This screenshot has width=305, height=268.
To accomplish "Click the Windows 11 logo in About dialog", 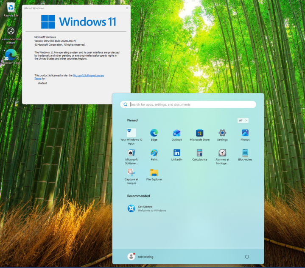I will click(x=78, y=22).
